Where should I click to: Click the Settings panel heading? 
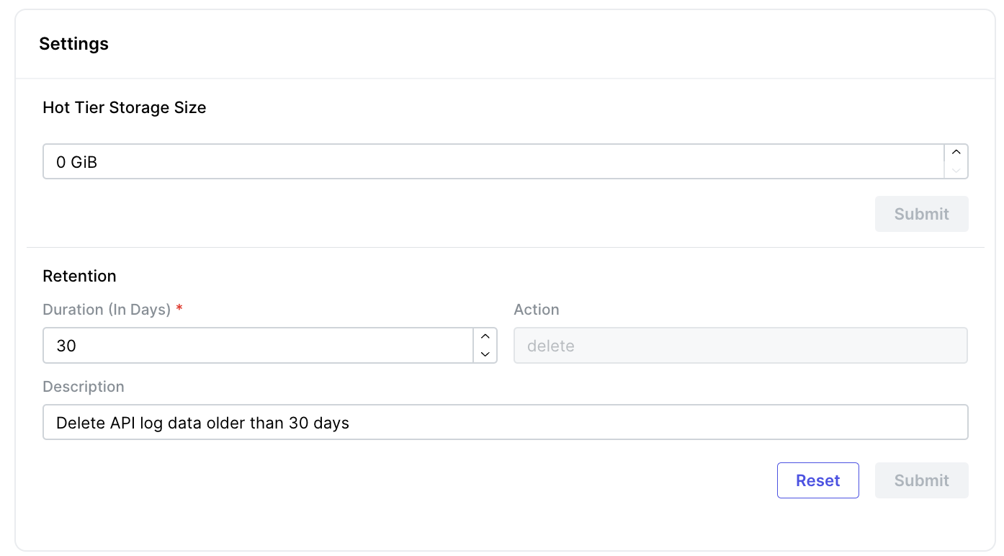73,44
